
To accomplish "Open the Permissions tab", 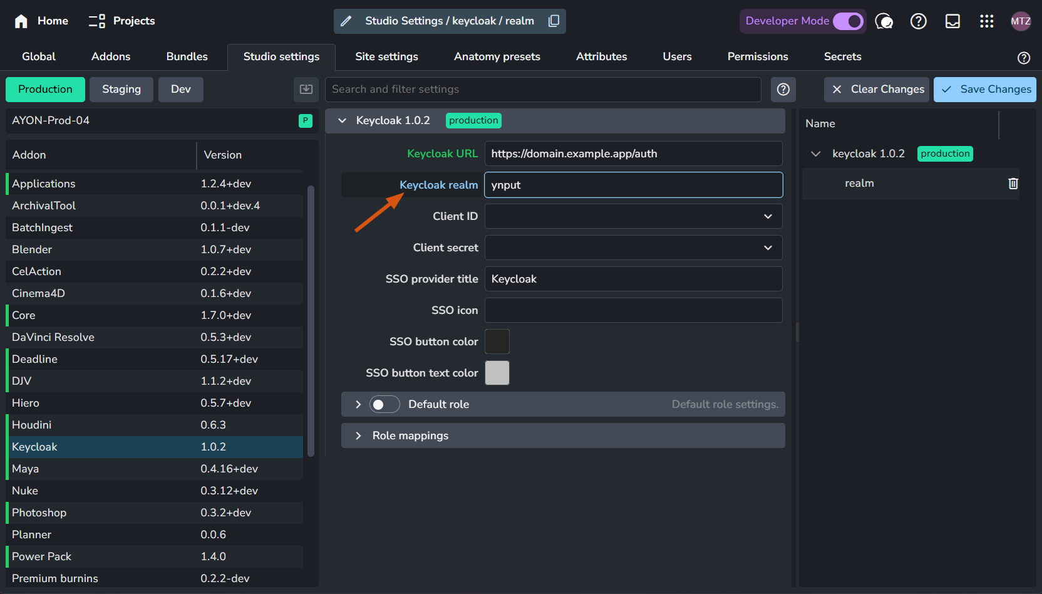I will (757, 56).
